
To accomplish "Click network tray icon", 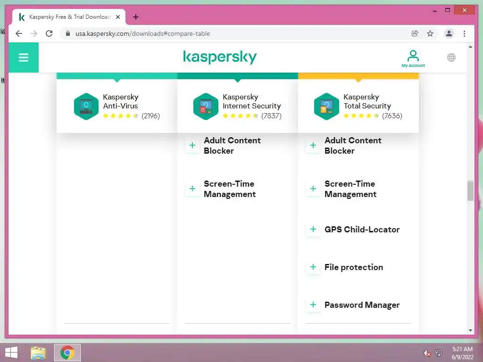I will click(x=439, y=353).
